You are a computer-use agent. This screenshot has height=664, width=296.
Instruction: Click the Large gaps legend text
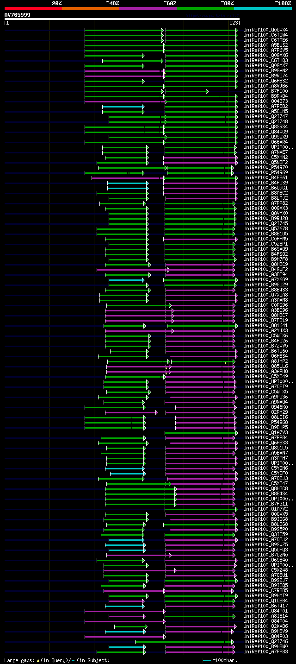coord(57,660)
